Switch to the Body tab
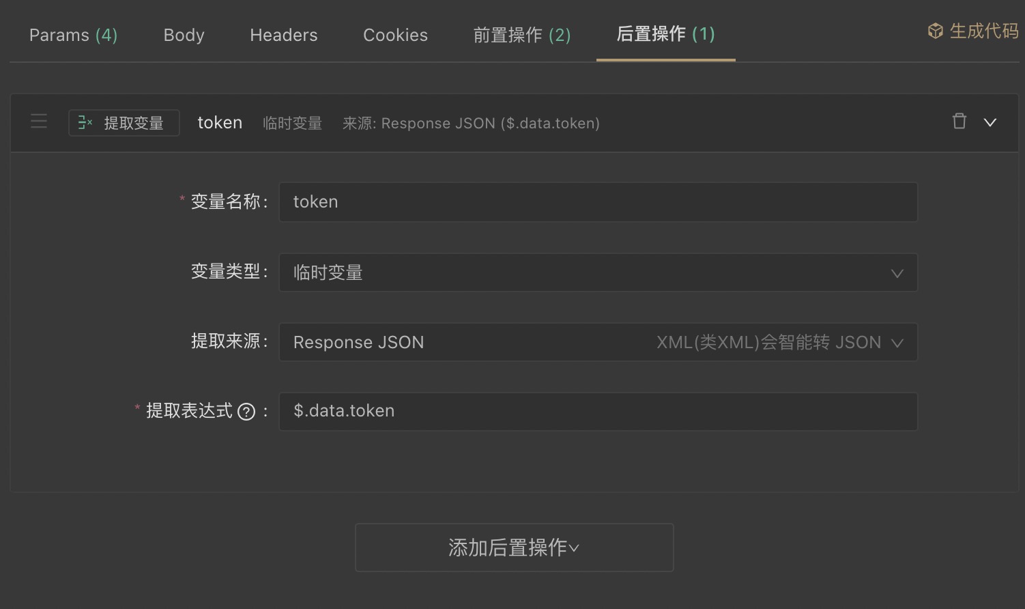Viewport: 1025px width, 609px height. pos(183,35)
